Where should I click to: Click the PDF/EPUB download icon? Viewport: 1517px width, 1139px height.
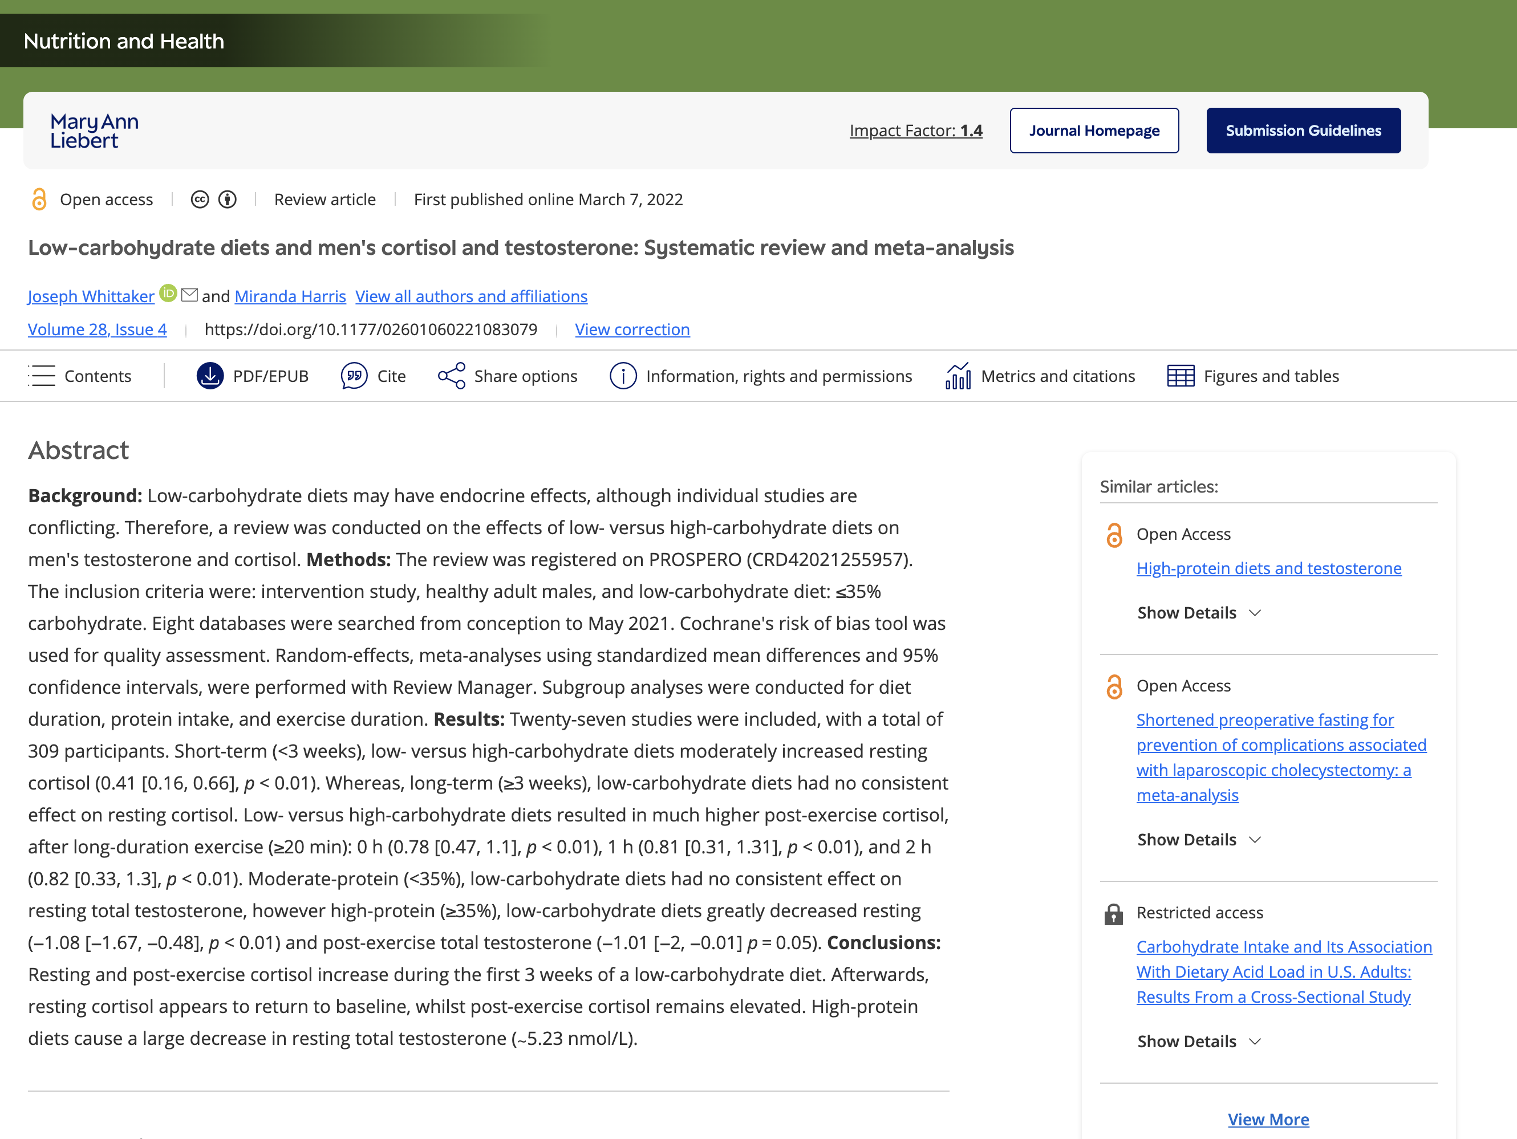(210, 376)
